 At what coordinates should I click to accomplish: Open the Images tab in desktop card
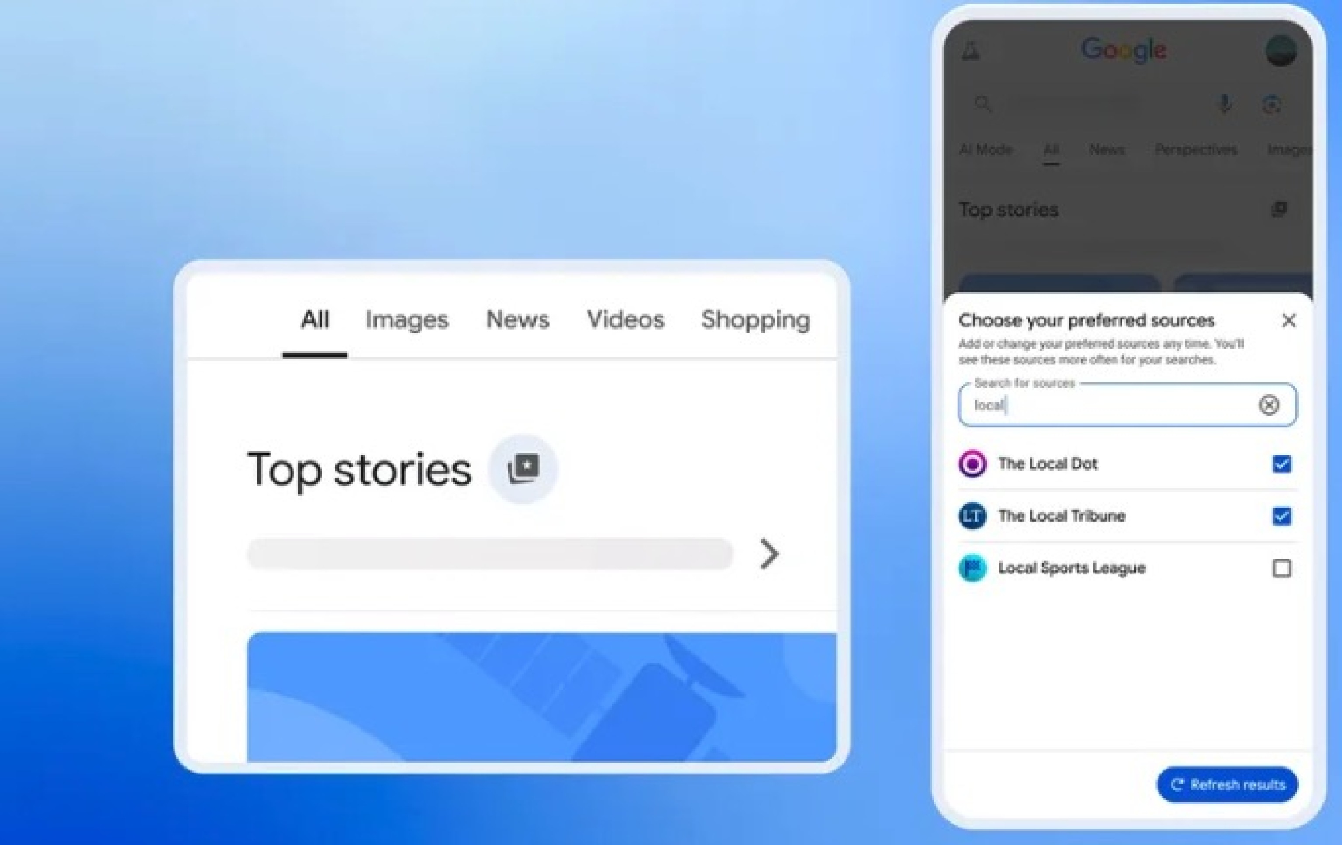point(407,320)
